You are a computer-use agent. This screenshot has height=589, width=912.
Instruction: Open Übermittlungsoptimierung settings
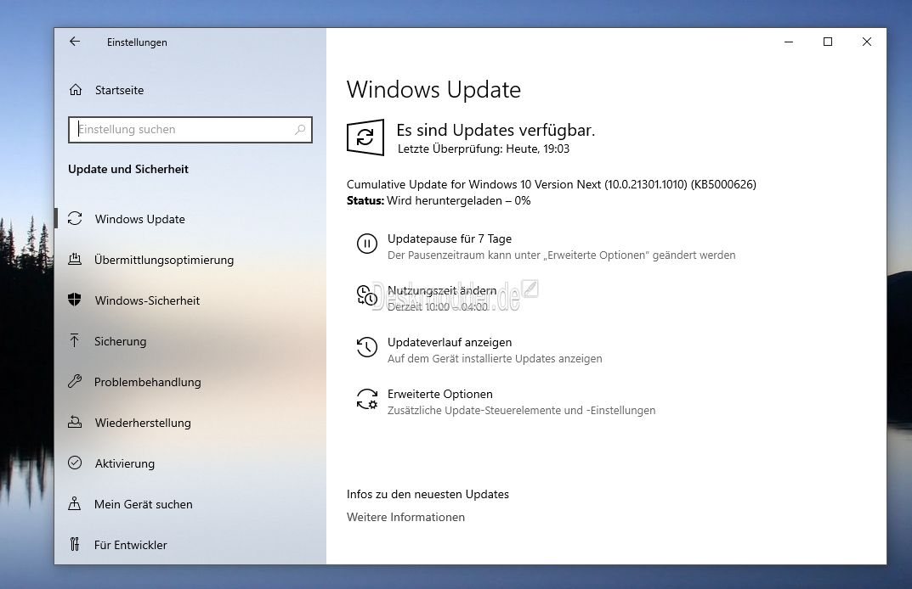pos(164,260)
